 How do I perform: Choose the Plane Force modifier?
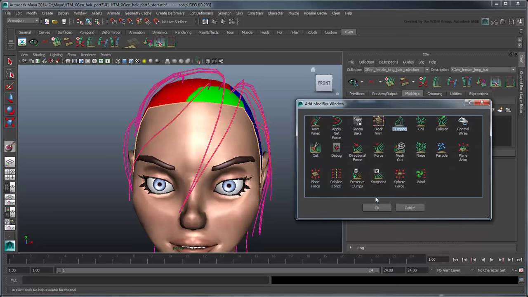(315, 179)
